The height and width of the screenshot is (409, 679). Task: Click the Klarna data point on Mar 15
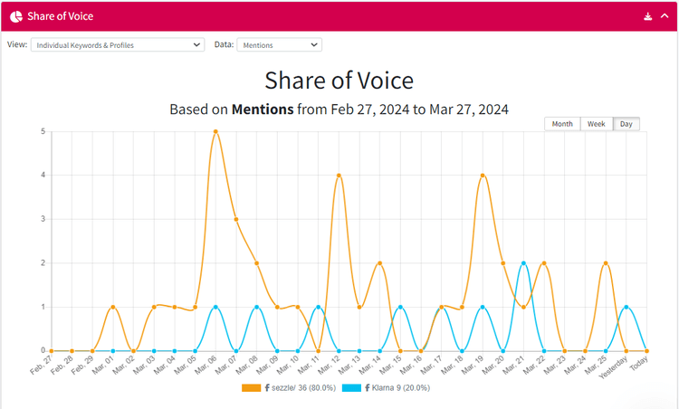pyautogui.click(x=400, y=307)
